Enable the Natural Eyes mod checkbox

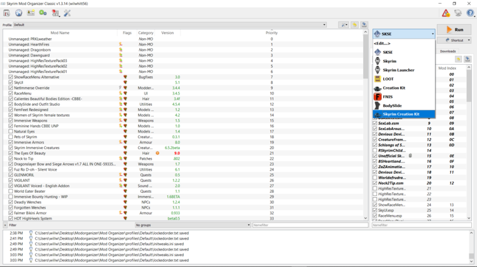[11, 131]
